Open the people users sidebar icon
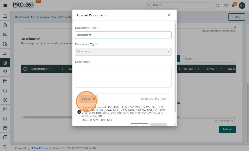This screenshot has height=151, width=249. click(5, 53)
